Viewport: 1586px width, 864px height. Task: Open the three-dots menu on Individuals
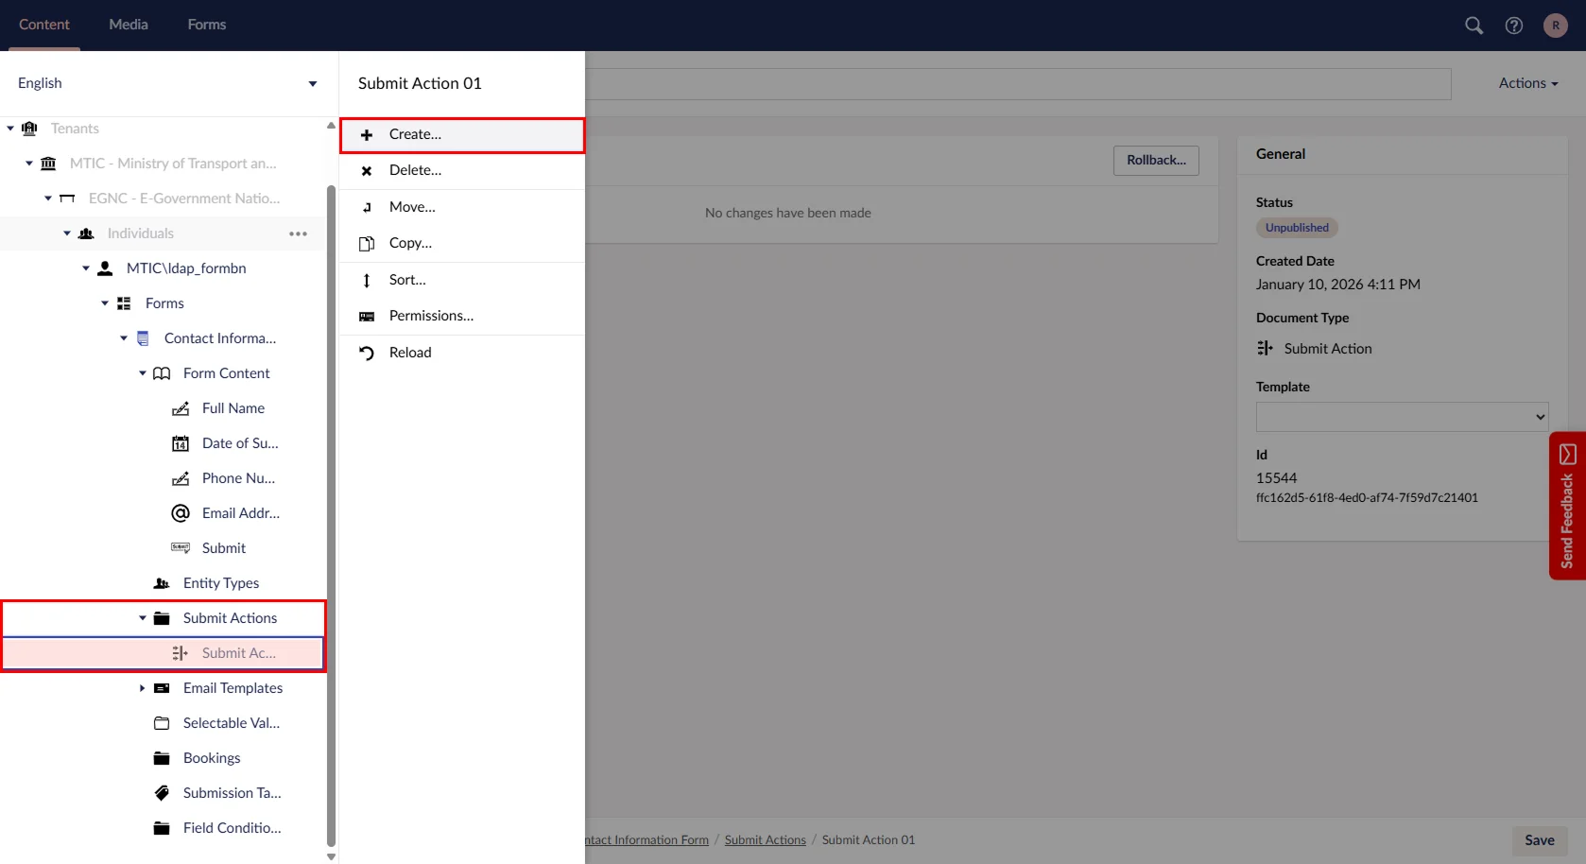click(x=299, y=233)
